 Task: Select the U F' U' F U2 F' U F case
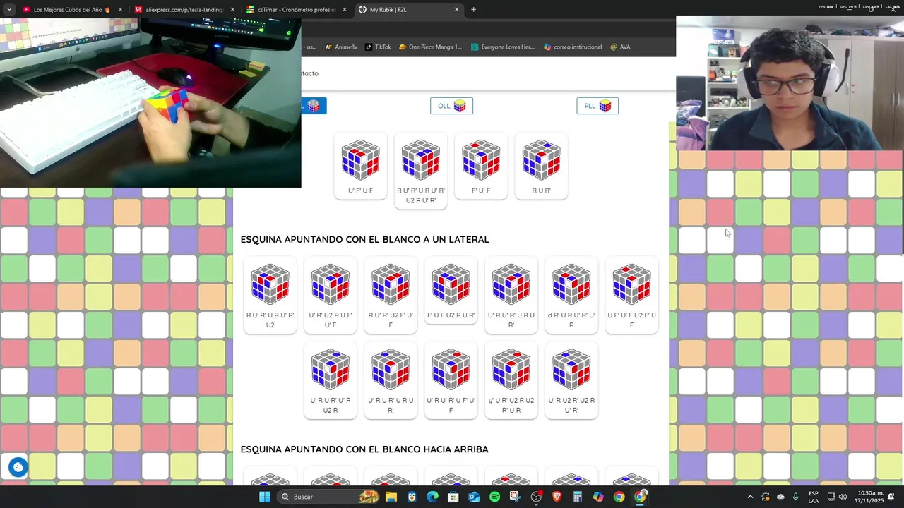pyautogui.click(x=632, y=295)
